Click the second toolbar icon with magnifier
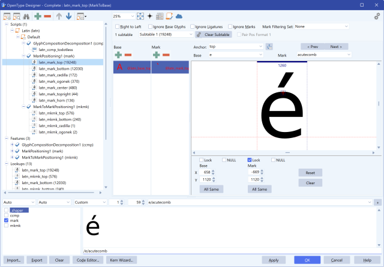 17,16
